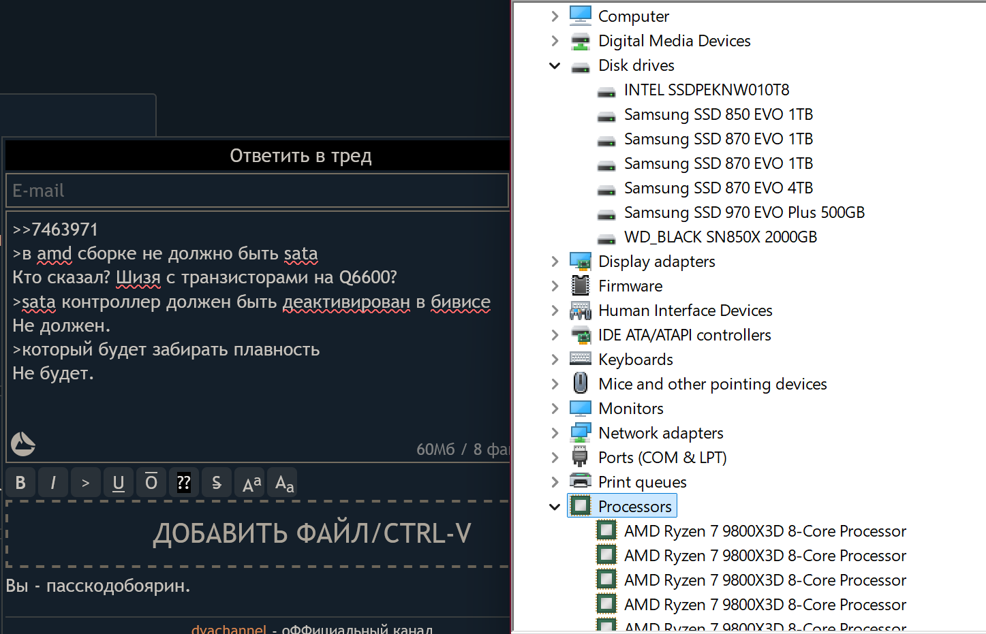Select INTEL SSDPEKNW010T8 drive
The image size is (986, 634).
tap(707, 90)
